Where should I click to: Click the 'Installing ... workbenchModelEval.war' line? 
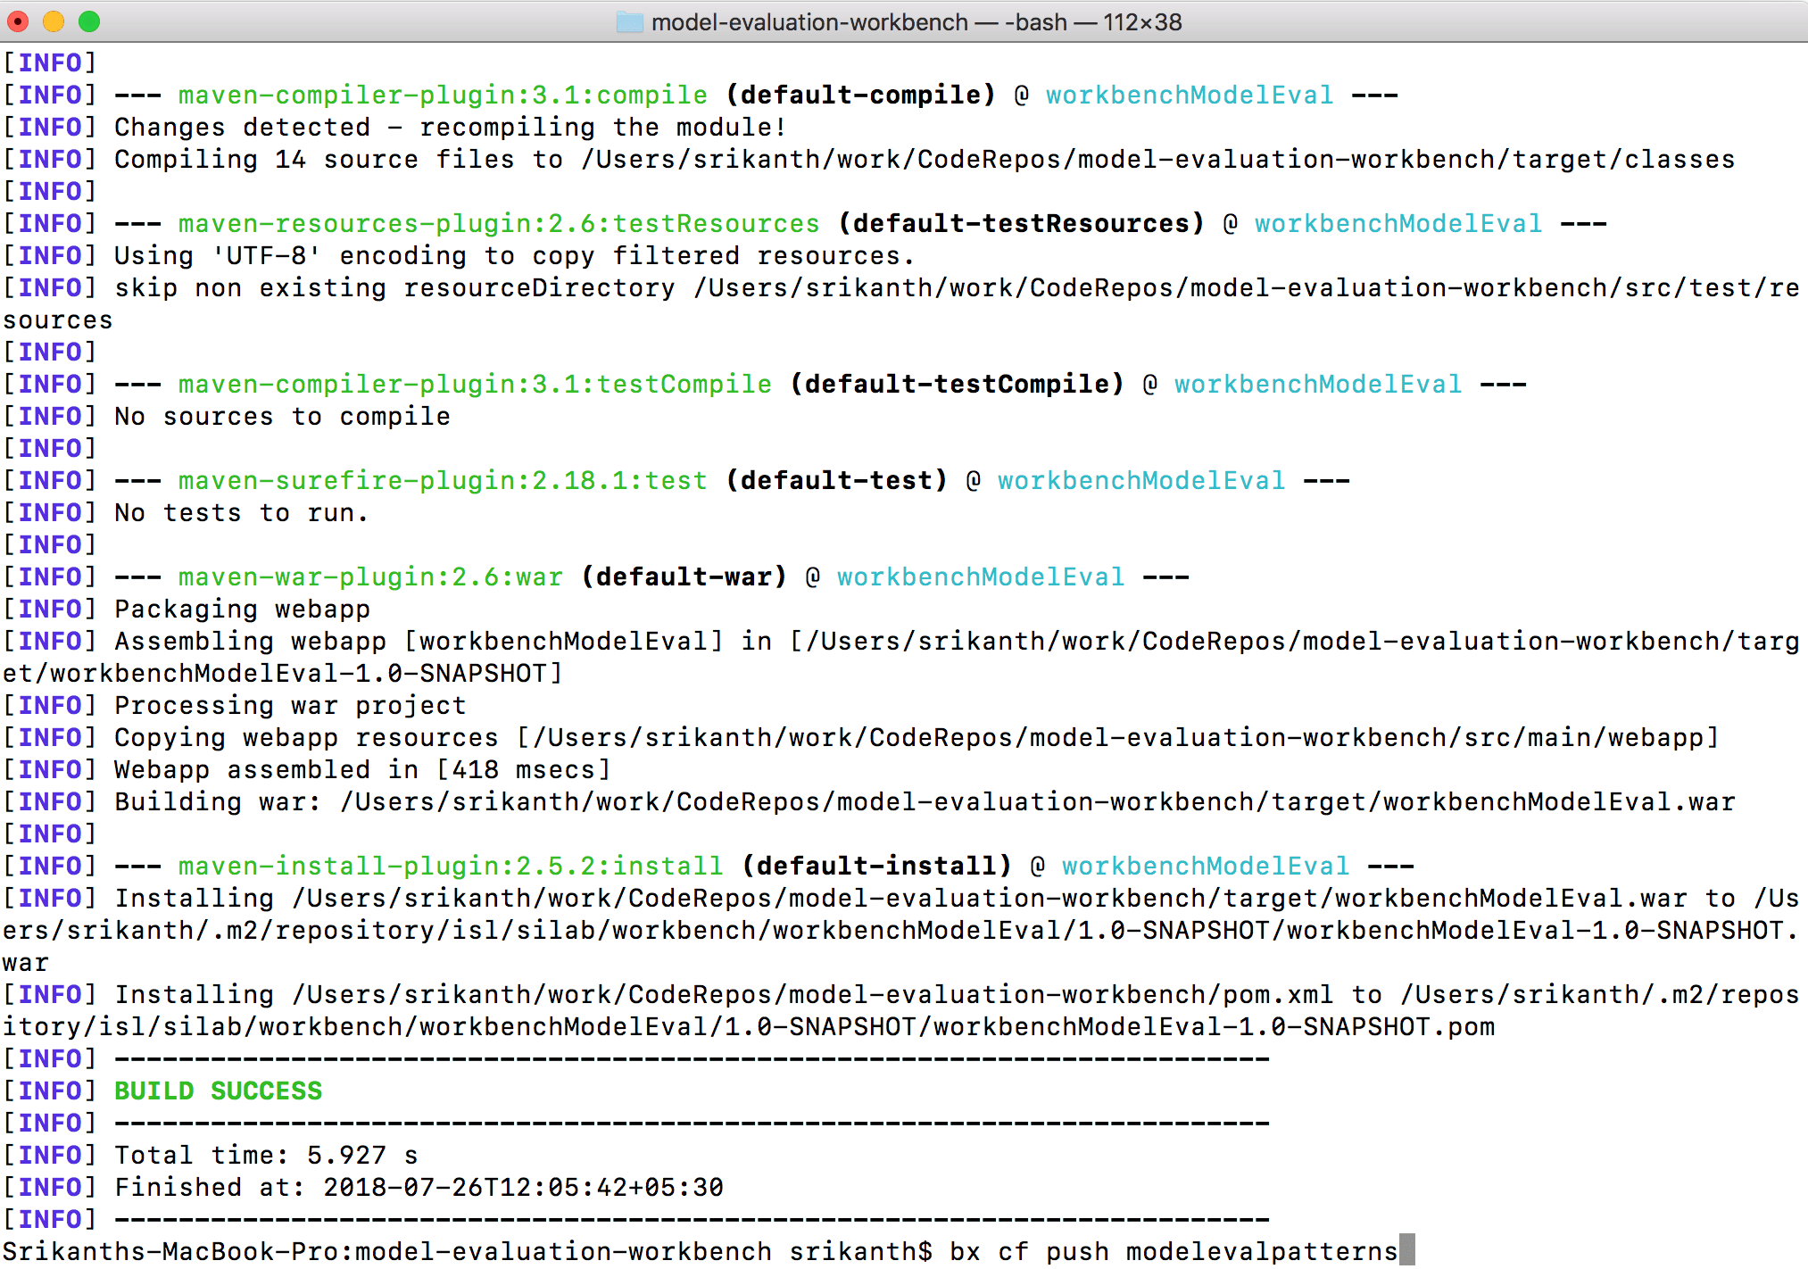pos(901,930)
